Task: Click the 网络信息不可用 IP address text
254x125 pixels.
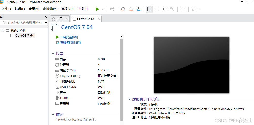Action: tap(159, 117)
